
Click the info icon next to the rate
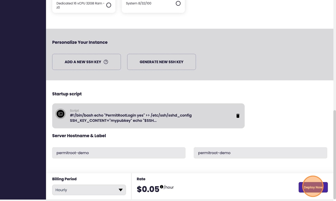coord(162,187)
